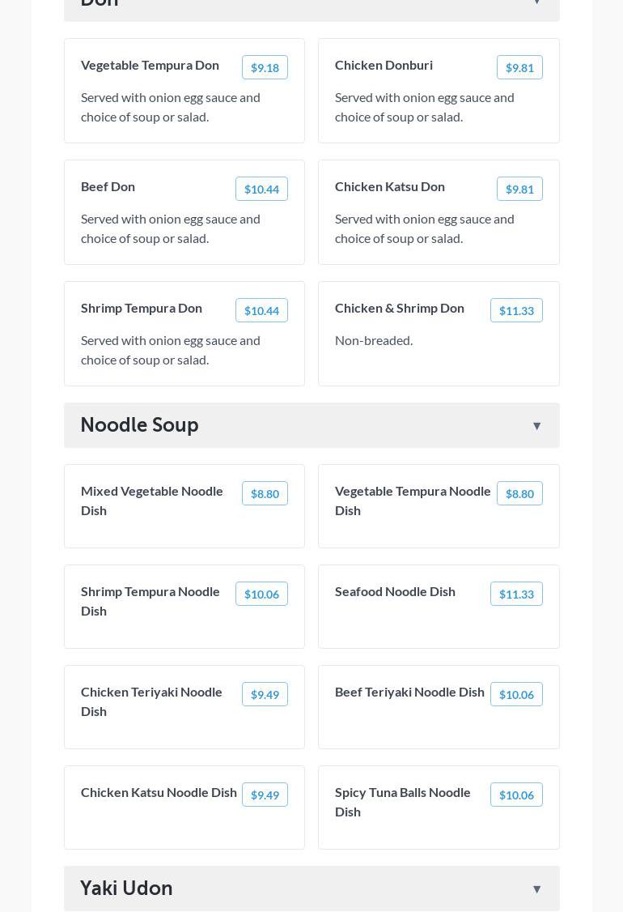Image resolution: width=623 pixels, height=912 pixels.
Task: Click Shrimp Tempura Noodle Dish price
Action: [261, 595]
